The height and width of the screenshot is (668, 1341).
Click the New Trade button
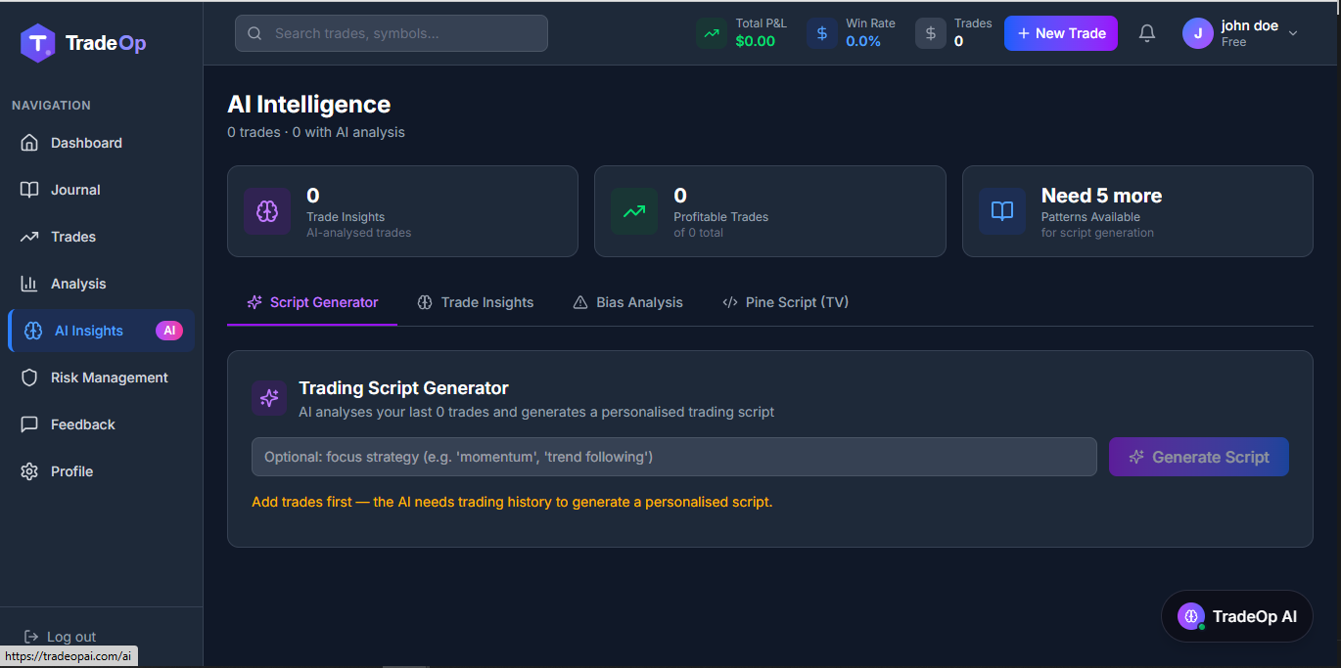[x=1061, y=33]
